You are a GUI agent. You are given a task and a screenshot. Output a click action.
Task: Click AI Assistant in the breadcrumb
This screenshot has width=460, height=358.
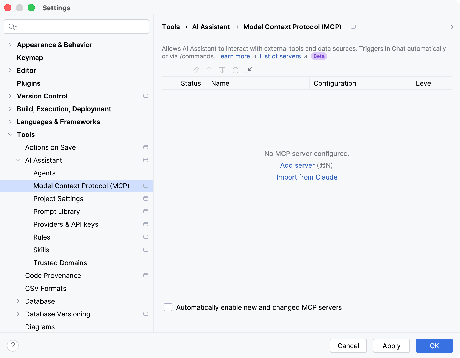coord(211,27)
